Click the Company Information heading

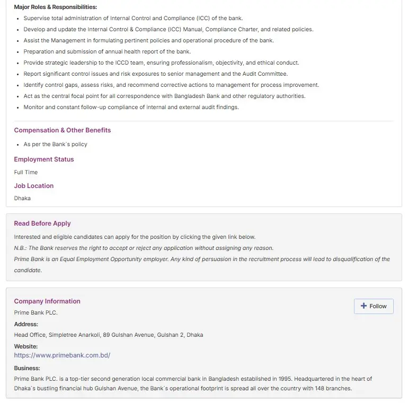point(47,301)
